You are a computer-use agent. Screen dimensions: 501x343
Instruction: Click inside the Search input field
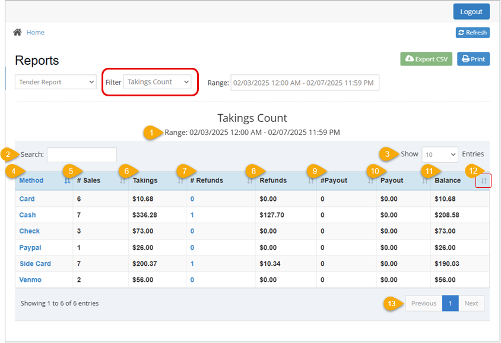[81, 155]
